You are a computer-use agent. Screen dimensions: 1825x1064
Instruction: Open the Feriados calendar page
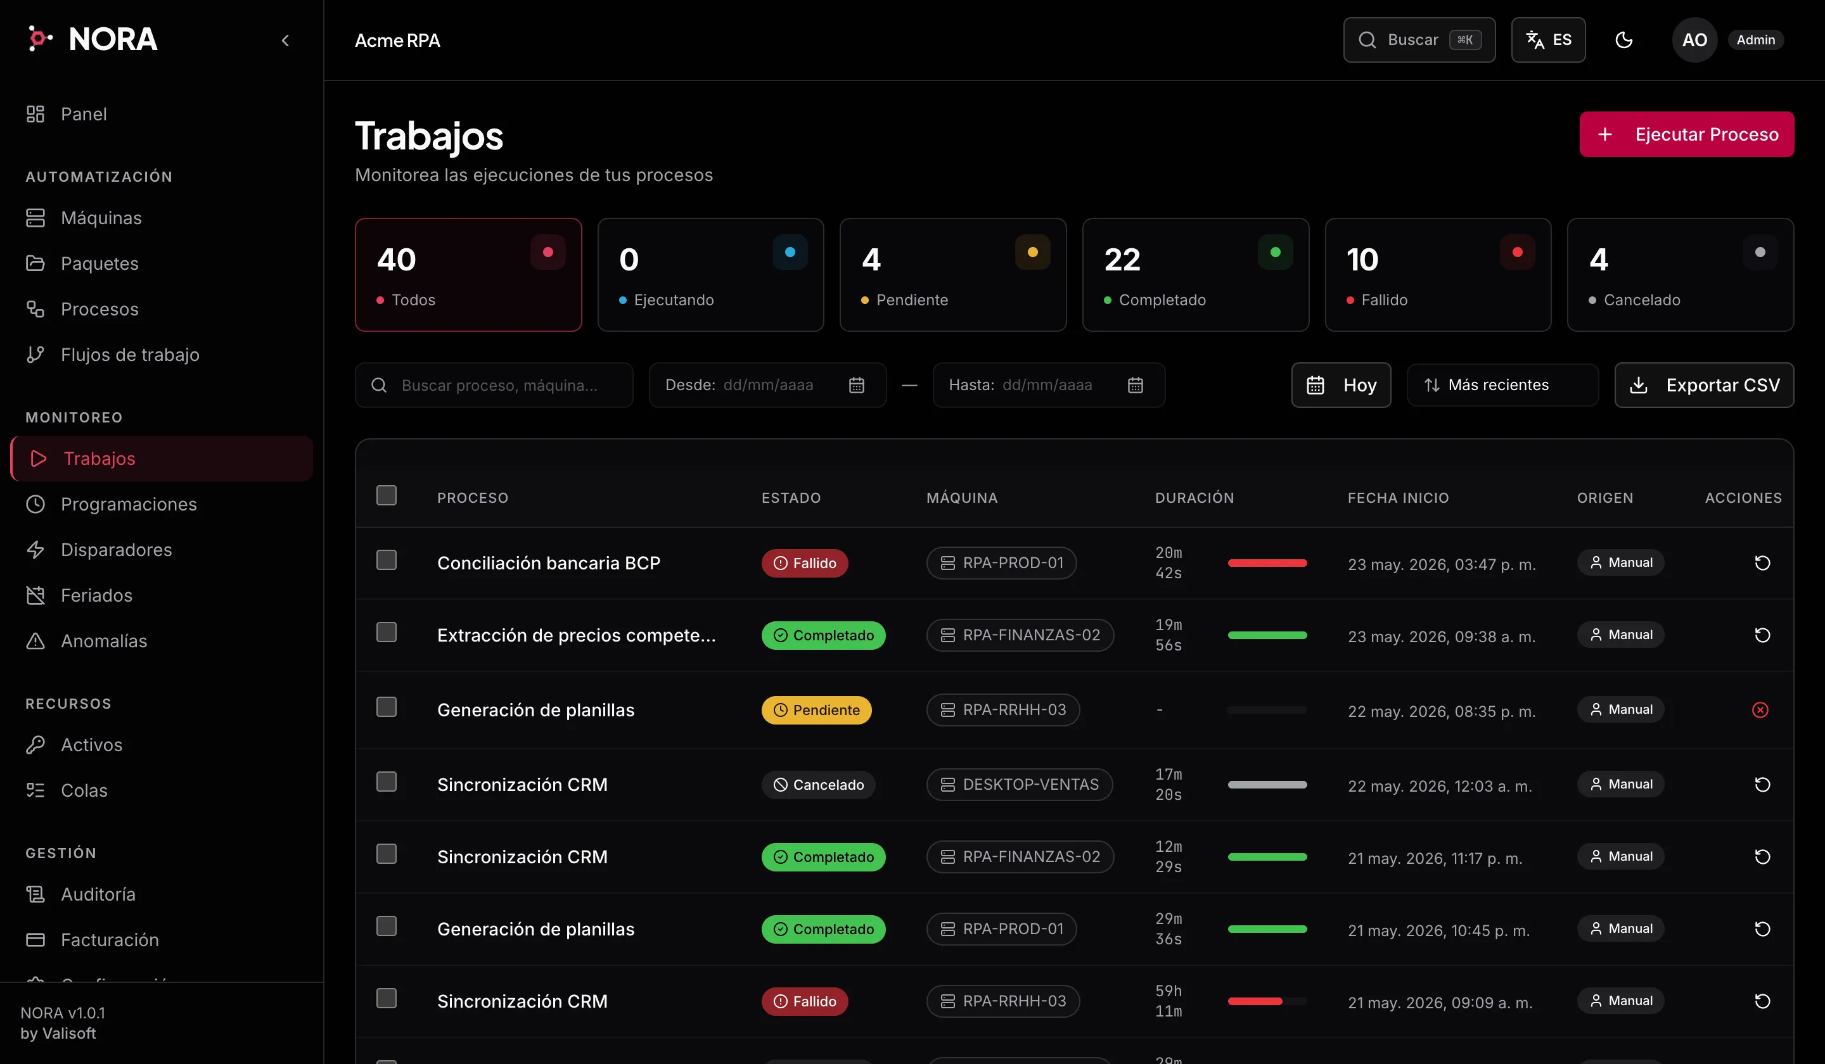[162, 595]
